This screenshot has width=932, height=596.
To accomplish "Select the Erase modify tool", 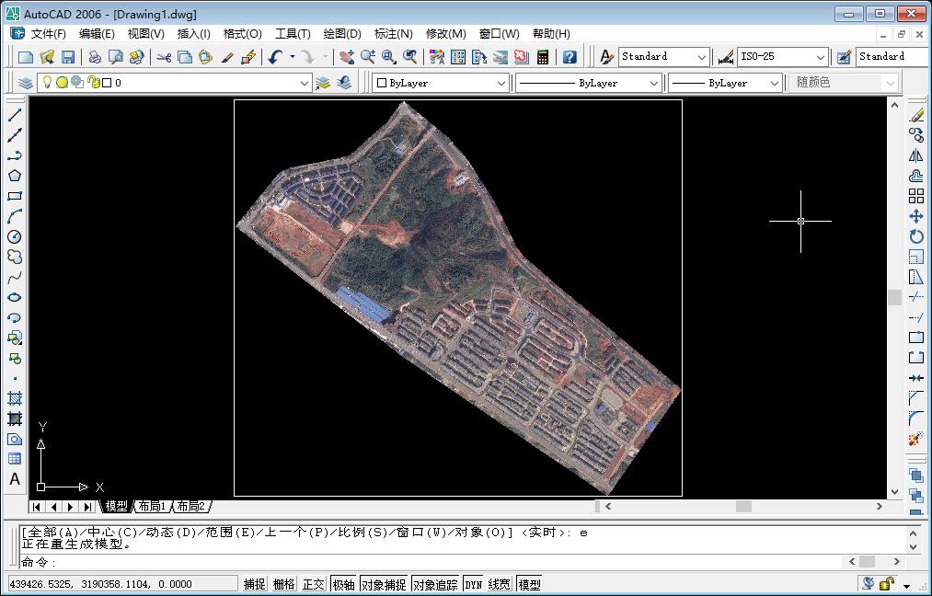I will [x=916, y=115].
